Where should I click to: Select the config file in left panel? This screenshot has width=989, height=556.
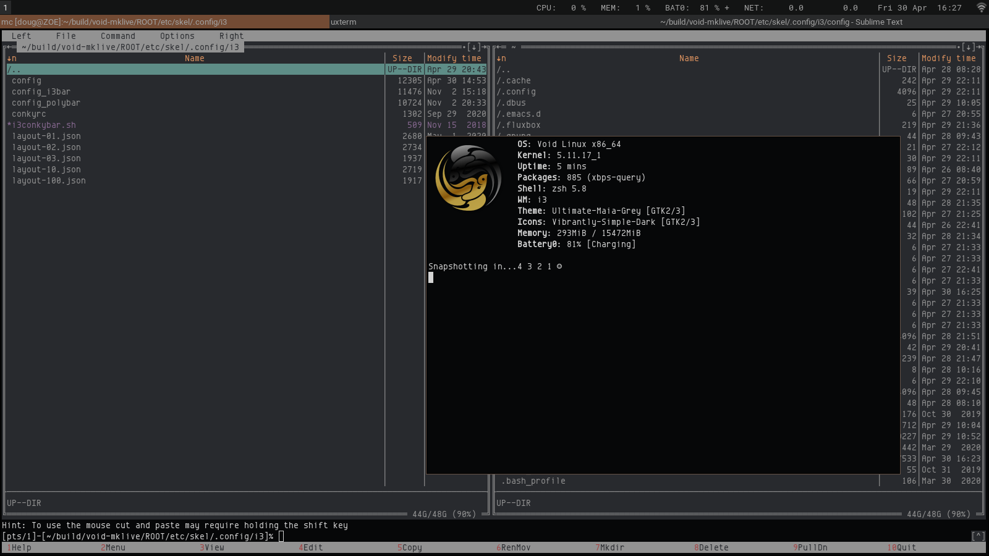[26, 80]
